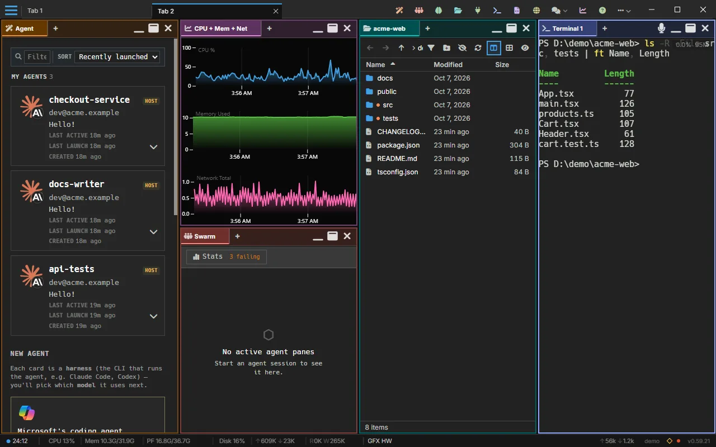This screenshot has height=447, width=716.
Task: Open the more options ellipsis dropdown
Action: [624, 10]
